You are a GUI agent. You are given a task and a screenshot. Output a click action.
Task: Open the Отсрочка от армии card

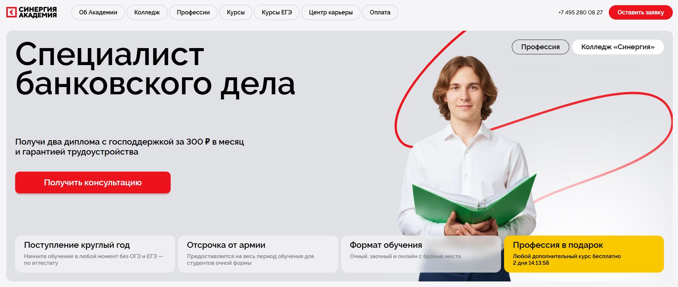click(258, 254)
